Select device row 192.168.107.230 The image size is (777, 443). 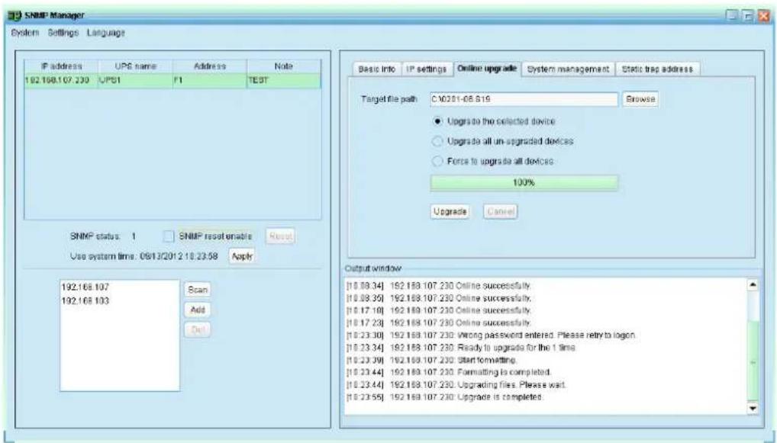click(172, 80)
